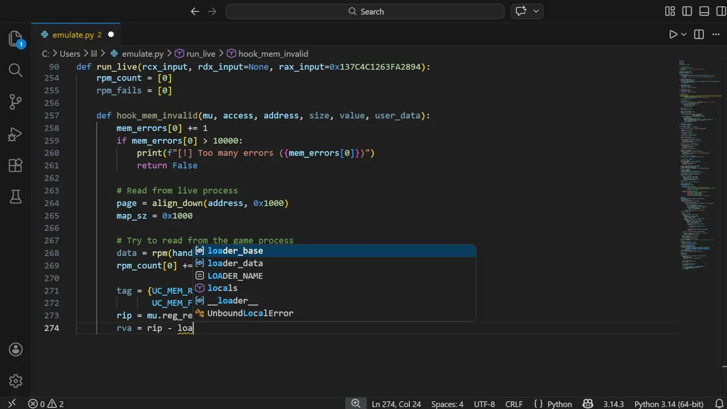Choose loader_data from the suggestion list
Viewport: 727px width, 409px height.
[334, 263]
